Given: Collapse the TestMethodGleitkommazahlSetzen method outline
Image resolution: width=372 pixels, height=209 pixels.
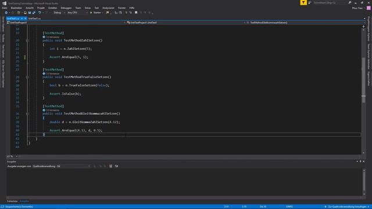Looking at the screenshot, I should tap(27, 114).
